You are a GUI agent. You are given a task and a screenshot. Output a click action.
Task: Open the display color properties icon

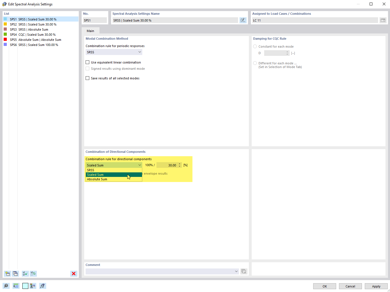pyautogui.click(x=33, y=286)
